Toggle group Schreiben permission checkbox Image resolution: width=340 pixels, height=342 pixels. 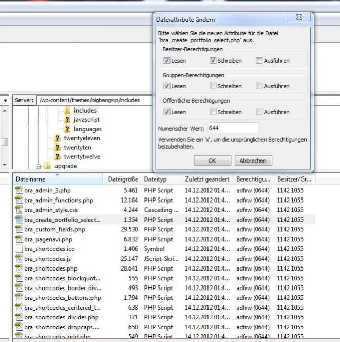(213, 86)
